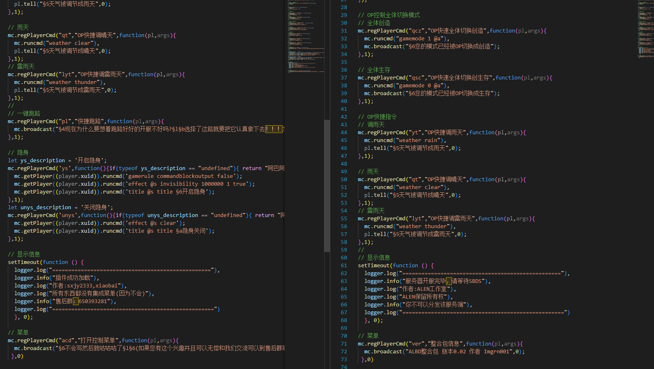
Task: Click the 'title @s title §6开启隐身' line
Action: [x=114, y=192]
